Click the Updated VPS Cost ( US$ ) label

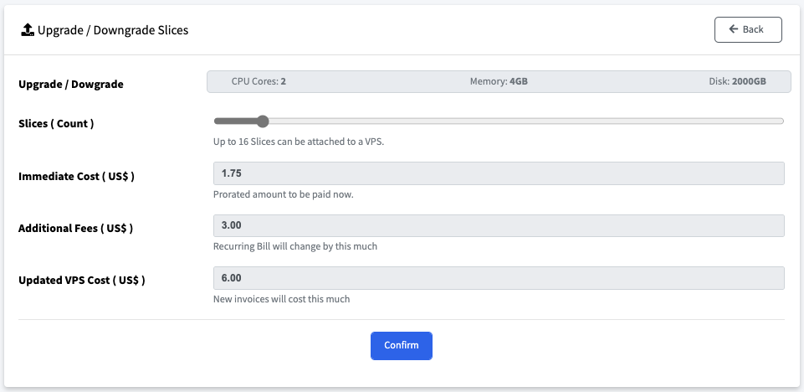click(81, 281)
